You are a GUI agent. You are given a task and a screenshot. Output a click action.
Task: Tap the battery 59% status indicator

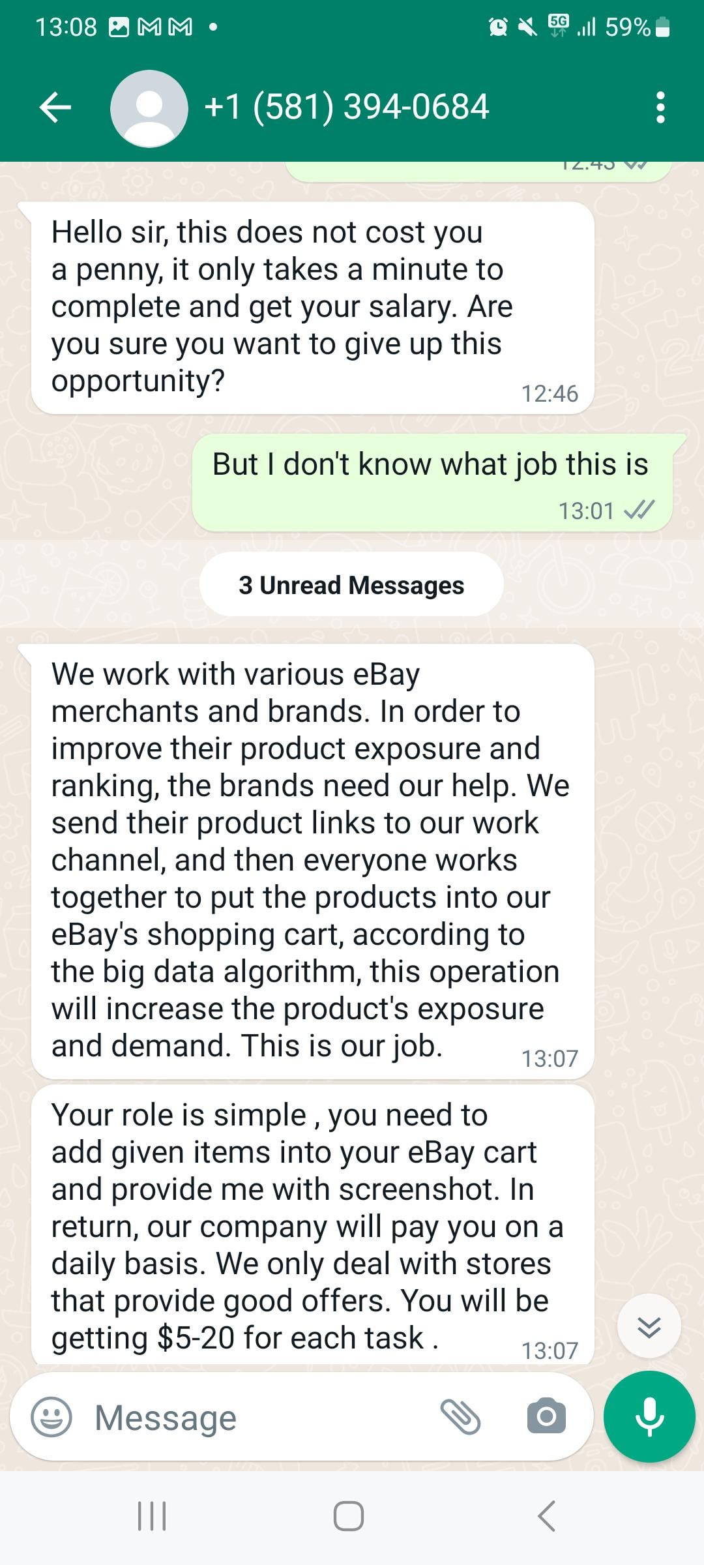click(638, 27)
